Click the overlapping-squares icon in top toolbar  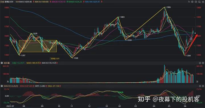point(199,2)
